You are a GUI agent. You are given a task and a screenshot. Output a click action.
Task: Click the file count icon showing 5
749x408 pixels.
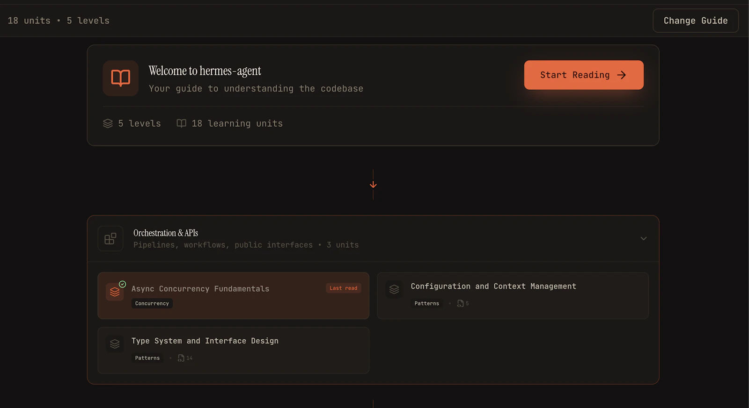coord(461,303)
